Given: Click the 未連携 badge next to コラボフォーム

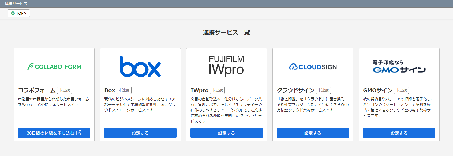Looking at the screenshot, I should point(65,90).
